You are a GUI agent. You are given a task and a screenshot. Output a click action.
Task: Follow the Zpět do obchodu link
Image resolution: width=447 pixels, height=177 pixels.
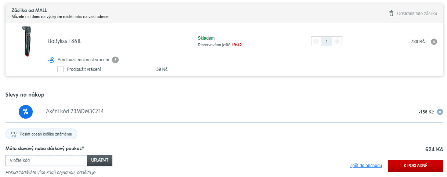click(x=366, y=166)
